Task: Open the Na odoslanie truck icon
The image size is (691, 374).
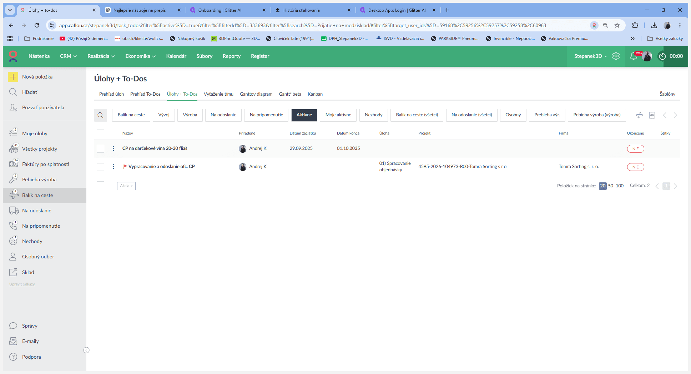Action: click(14, 211)
